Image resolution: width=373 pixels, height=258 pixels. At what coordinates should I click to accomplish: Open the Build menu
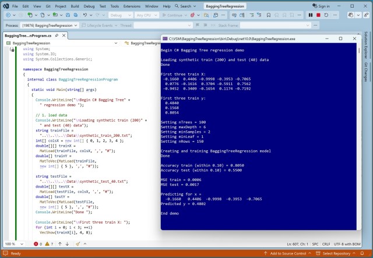tap(75, 6)
